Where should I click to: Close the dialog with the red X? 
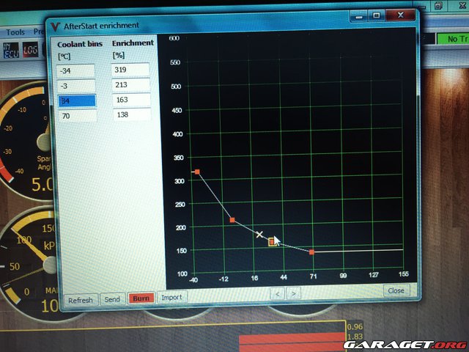[x=399, y=15]
